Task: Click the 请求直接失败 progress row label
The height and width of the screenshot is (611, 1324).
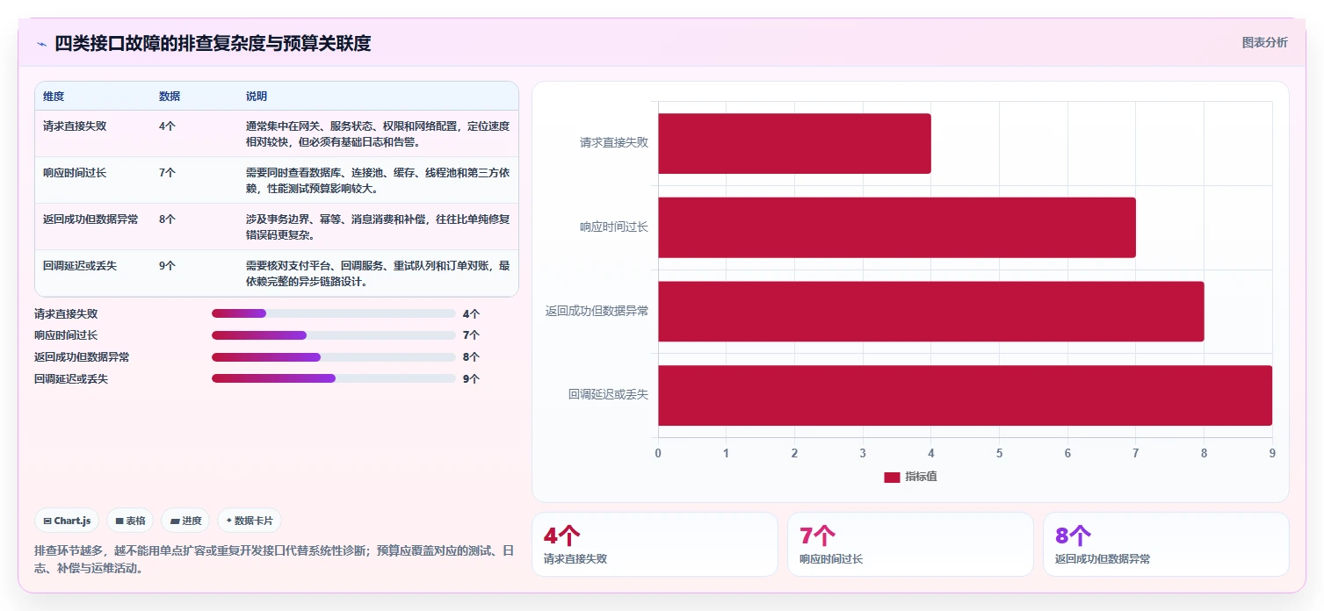Action: (66, 313)
